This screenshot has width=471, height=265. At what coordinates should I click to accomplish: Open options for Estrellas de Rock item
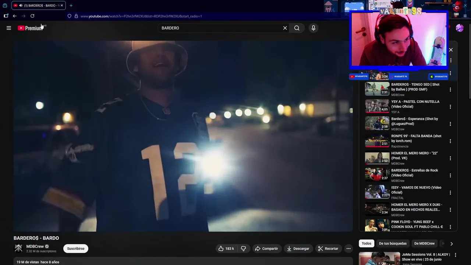click(450, 176)
